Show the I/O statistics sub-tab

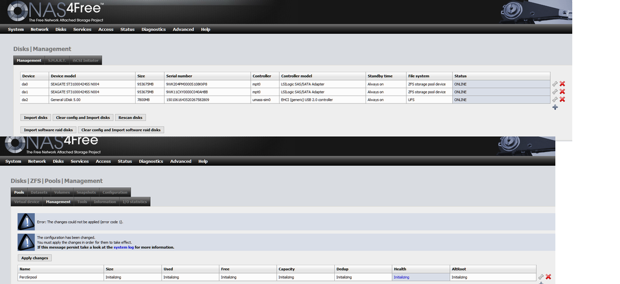pos(134,202)
